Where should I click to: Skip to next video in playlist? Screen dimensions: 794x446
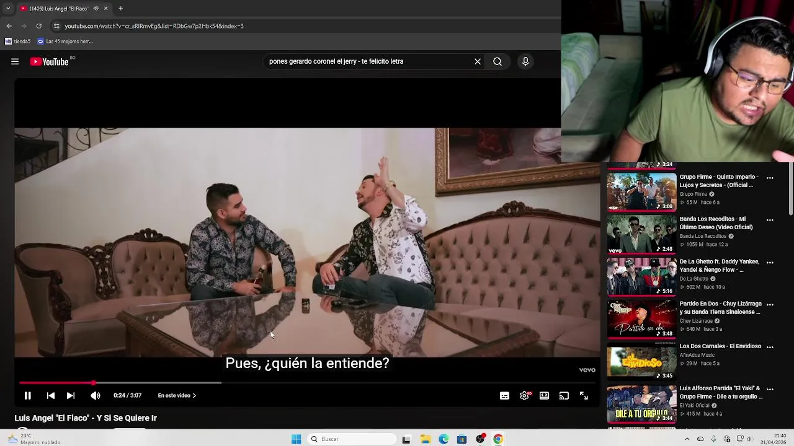coord(71,395)
